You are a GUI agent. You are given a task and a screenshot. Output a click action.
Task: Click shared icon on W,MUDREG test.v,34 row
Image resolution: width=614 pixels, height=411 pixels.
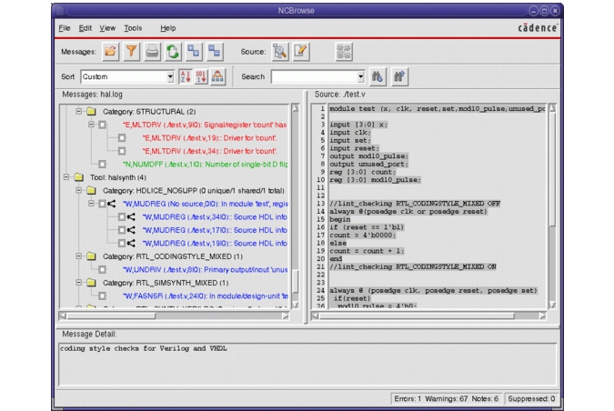tap(131, 216)
